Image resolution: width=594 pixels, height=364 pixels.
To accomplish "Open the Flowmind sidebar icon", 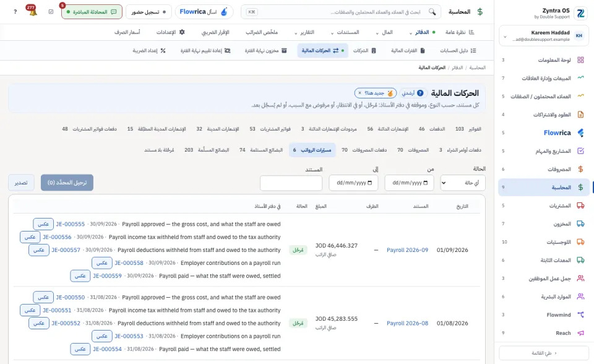I will (580, 314).
